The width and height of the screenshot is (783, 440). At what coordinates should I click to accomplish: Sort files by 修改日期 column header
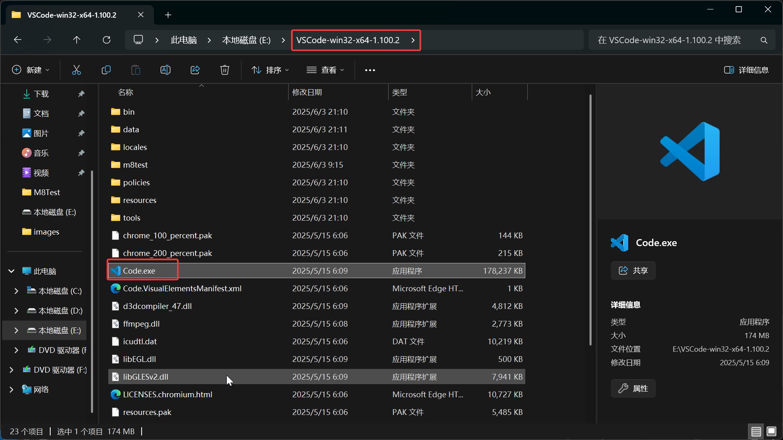[307, 92]
